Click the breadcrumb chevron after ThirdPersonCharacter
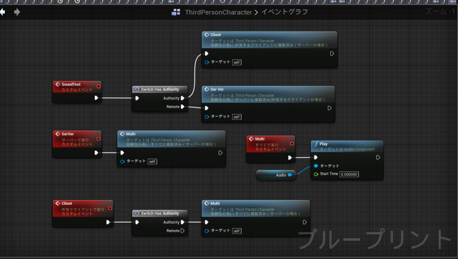The width and height of the screenshot is (458, 259). pyautogui.click(x=256, y=13)
